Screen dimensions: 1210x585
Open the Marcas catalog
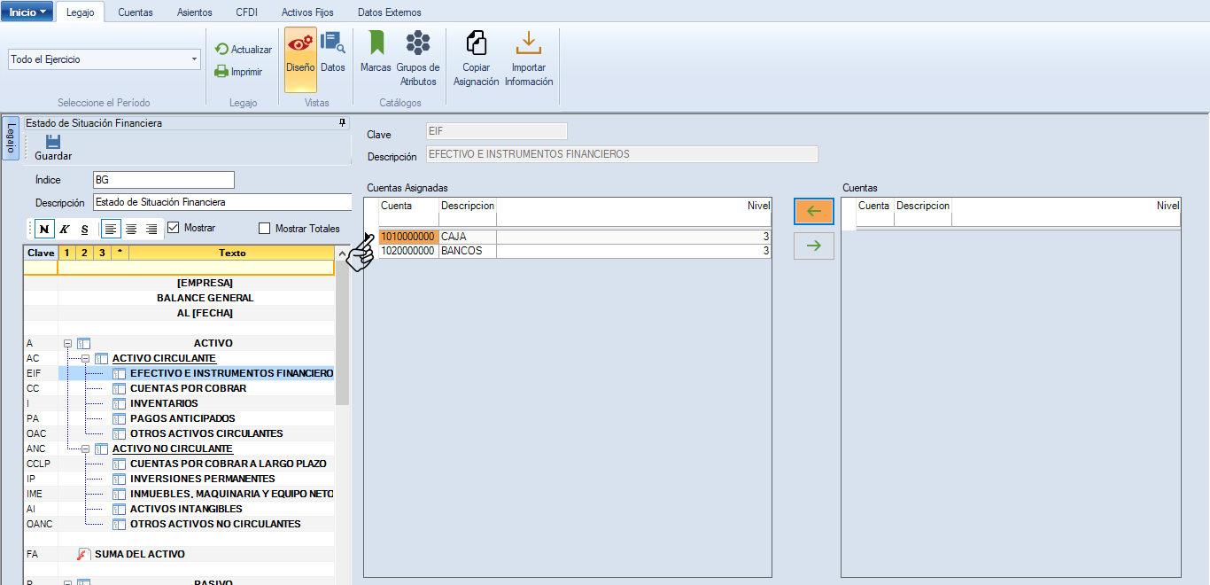pyautogui.click(x=376, y=53)
